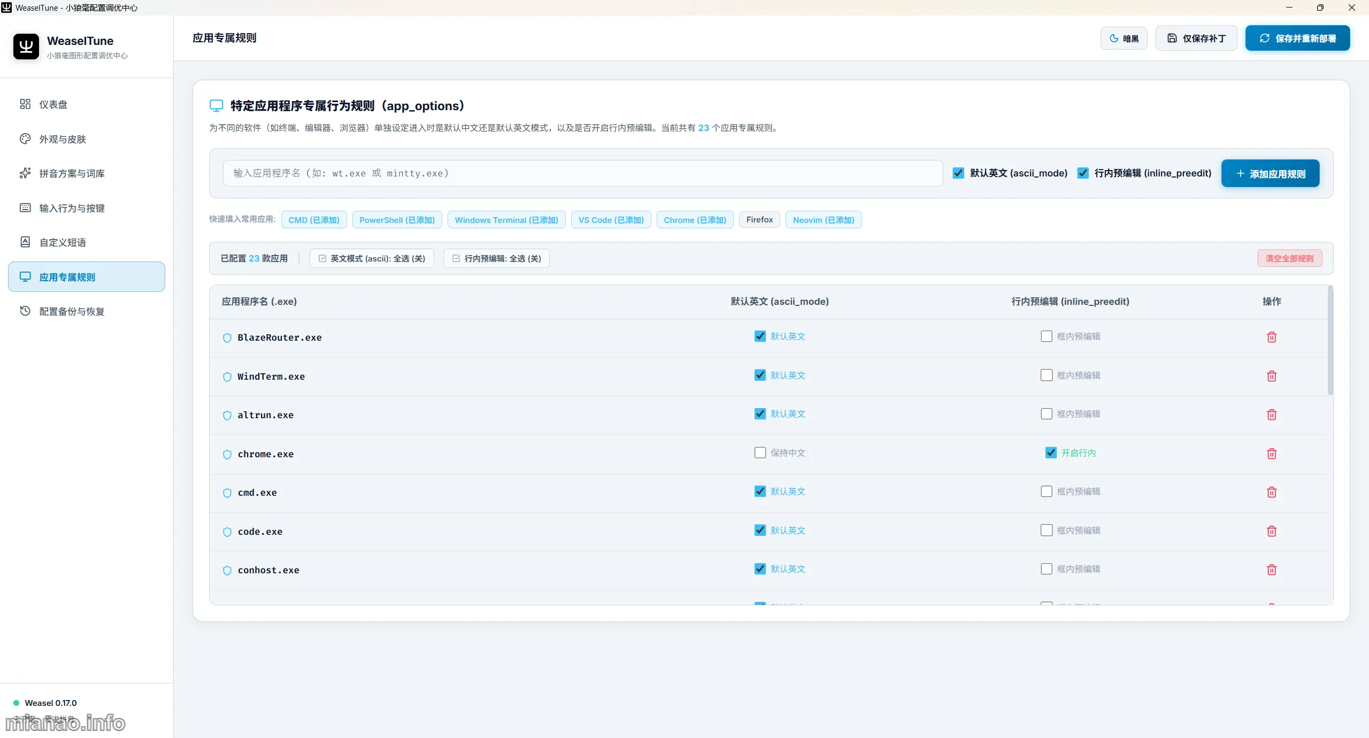This screenshot has width=1369, height=738.
Task: Toggle 默认英文 (ascii_mode) checkbox in add form
Action: click(958, 173)
